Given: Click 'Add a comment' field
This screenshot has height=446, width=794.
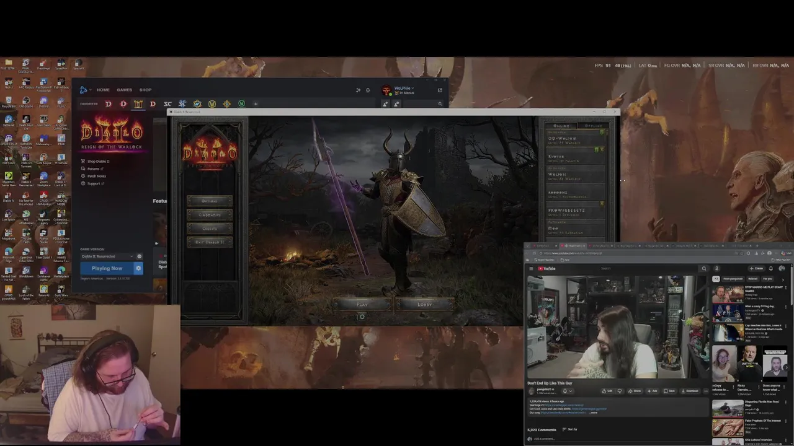Looking at the screenshot, I should point(617,439).
